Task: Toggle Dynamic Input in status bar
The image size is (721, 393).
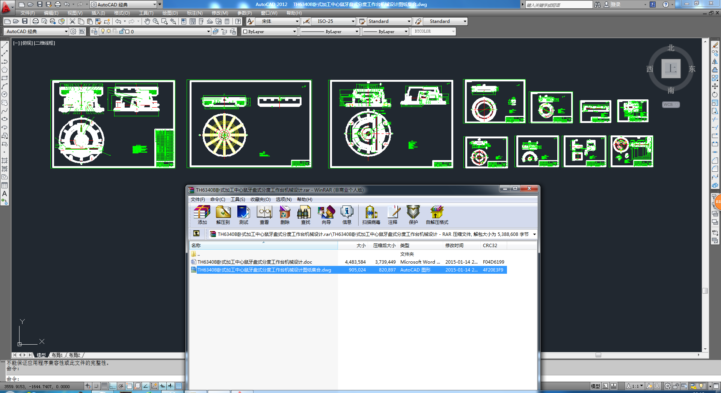Action: click(162, 386)
